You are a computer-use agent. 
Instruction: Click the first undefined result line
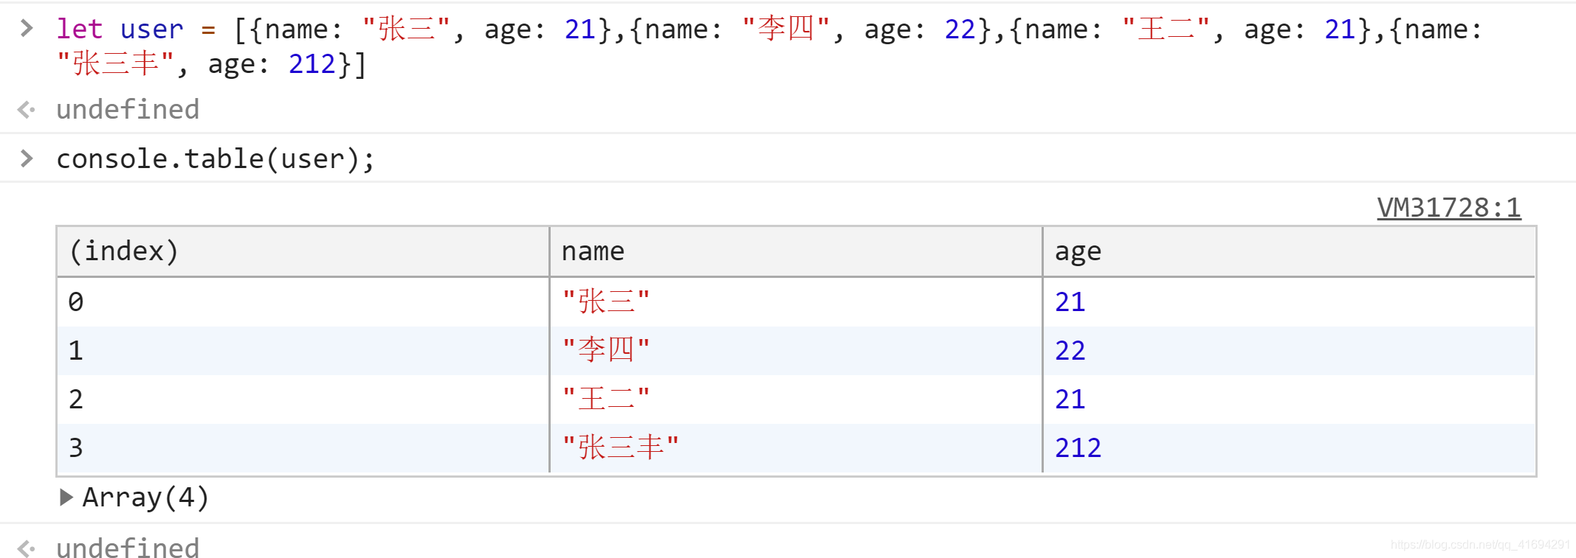point(128,110)
